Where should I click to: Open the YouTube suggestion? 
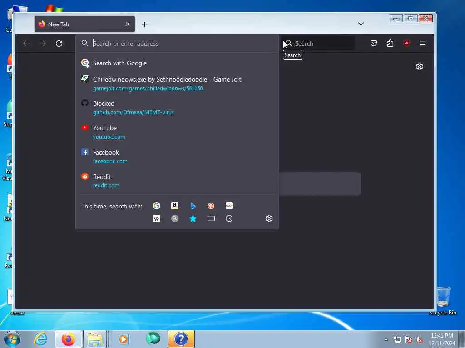(177, 132)
